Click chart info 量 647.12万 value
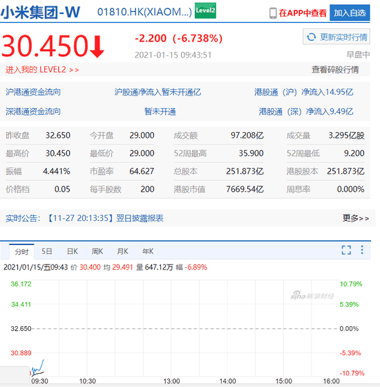Image resolution: width=380 pixels, height=387 pixels. 159,267
